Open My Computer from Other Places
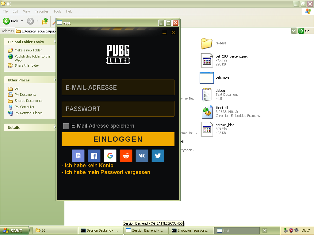 pyautogui.click(x=25, y=107)
